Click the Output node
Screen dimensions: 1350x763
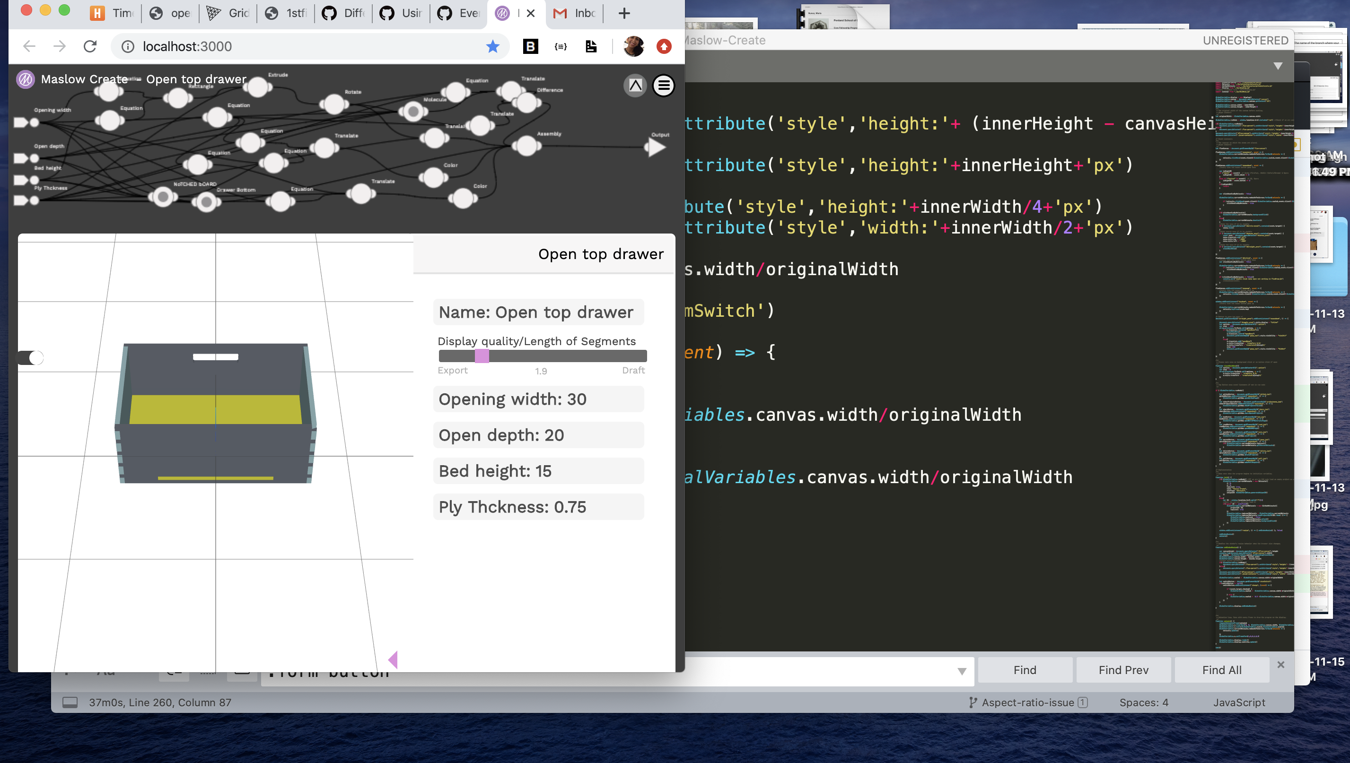[654, 147]
